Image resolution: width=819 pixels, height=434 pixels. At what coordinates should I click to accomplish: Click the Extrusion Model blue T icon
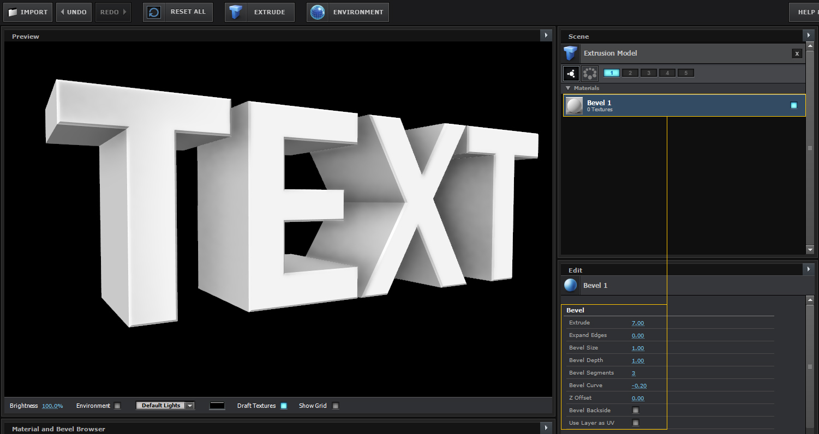coord(571,53)
